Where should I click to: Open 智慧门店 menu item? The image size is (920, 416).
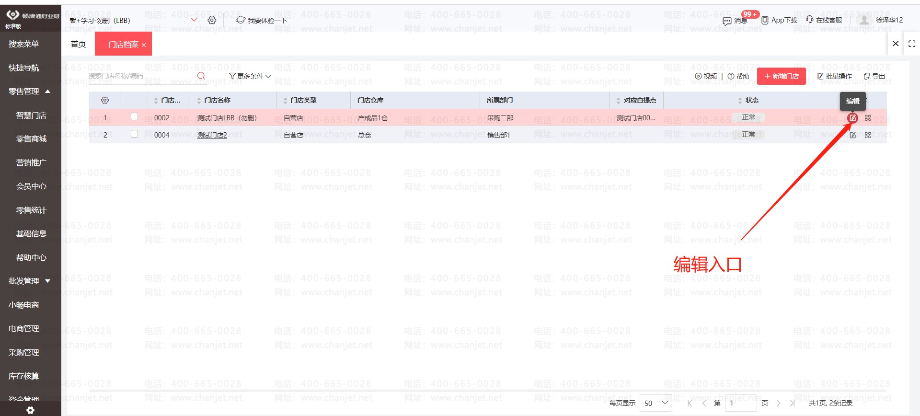(31, 115)
